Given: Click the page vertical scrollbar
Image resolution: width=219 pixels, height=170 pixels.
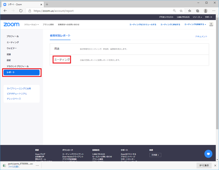Looking at the screenshot, I should click(217, 73).
